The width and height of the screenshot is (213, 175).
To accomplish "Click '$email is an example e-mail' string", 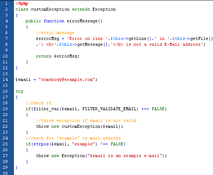I will click(x=124, y=156).
